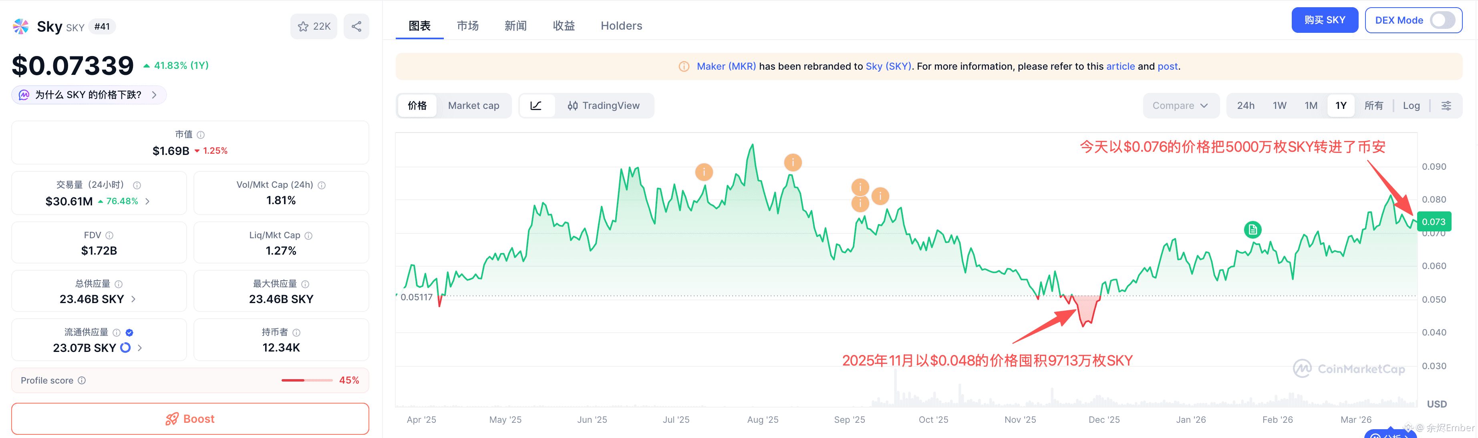Expand 24h trading volume chevron
Viewport: 1478px width, 438px height.
pyautogui.click(x=147, y=201)
